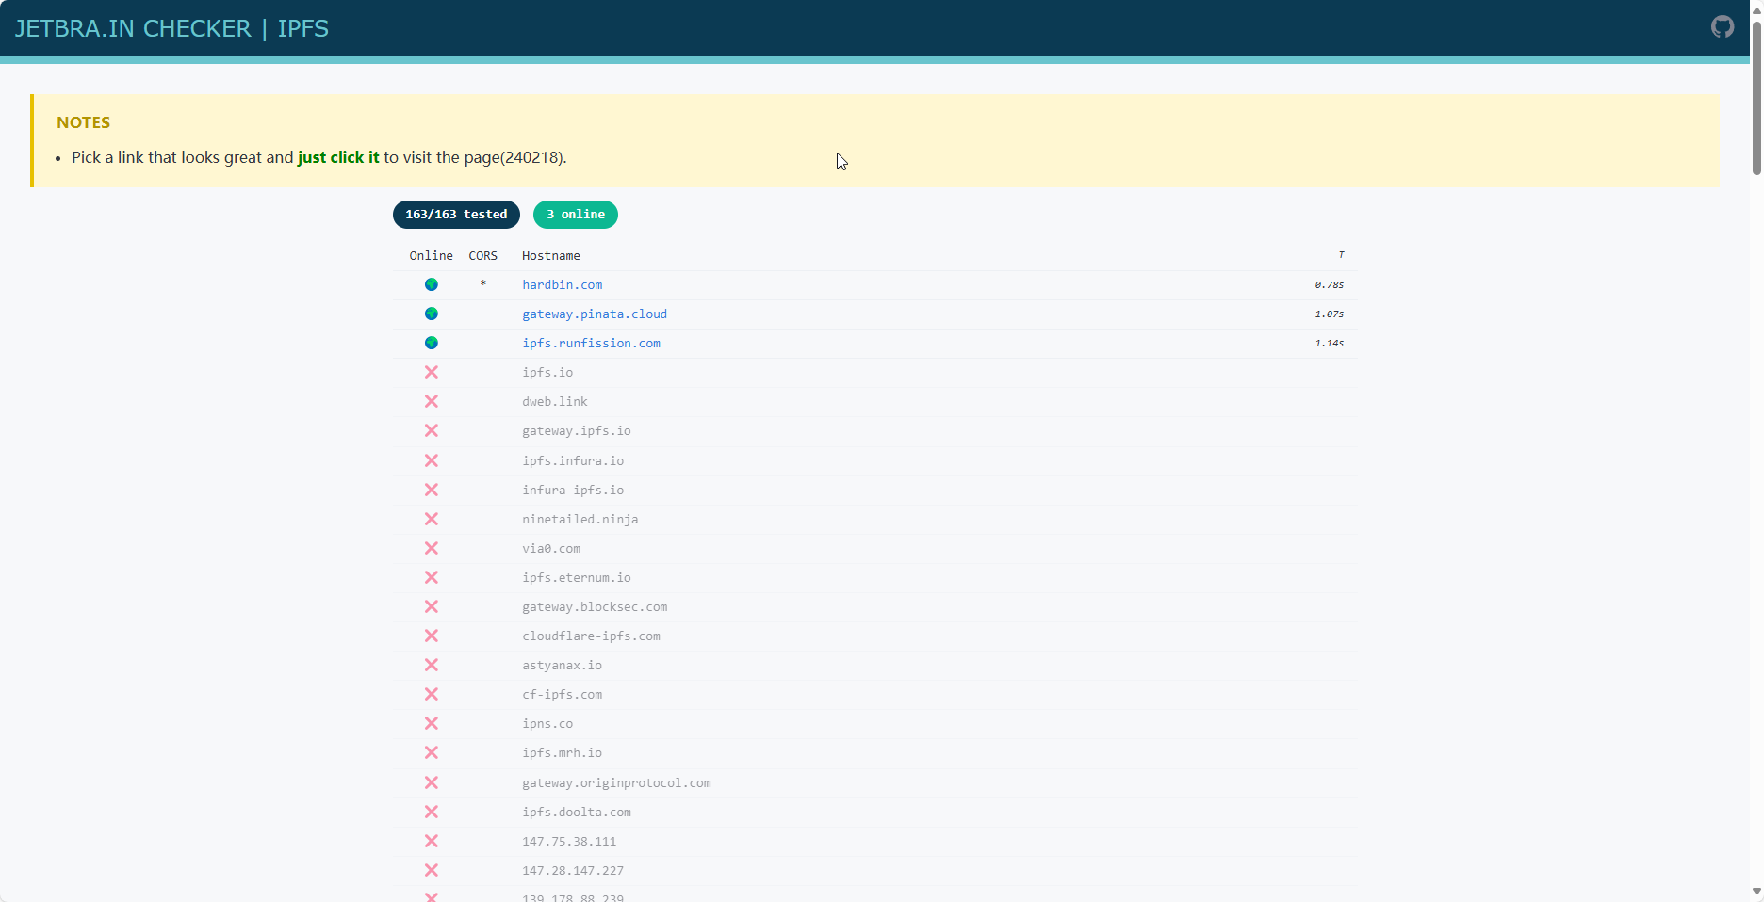Click the Online column header
This screenshot has width=1764, height=902.
point(432,256)
